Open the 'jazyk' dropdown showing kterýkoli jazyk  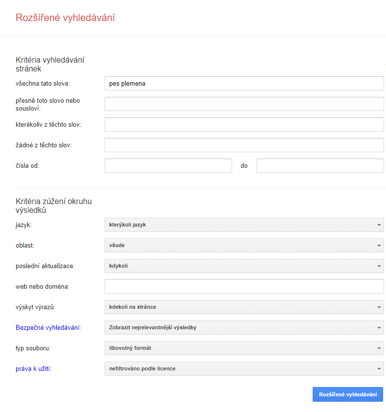click(244, 225)
